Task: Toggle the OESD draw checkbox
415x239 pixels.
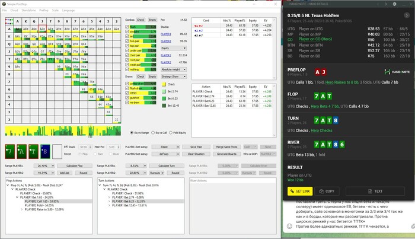Action: click(x=127, y=93)
